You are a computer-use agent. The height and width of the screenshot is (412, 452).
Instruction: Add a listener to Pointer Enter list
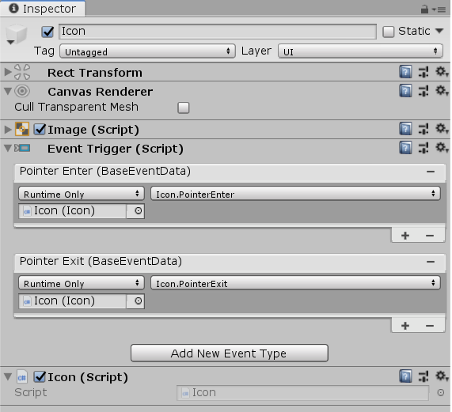click(405, 236)
